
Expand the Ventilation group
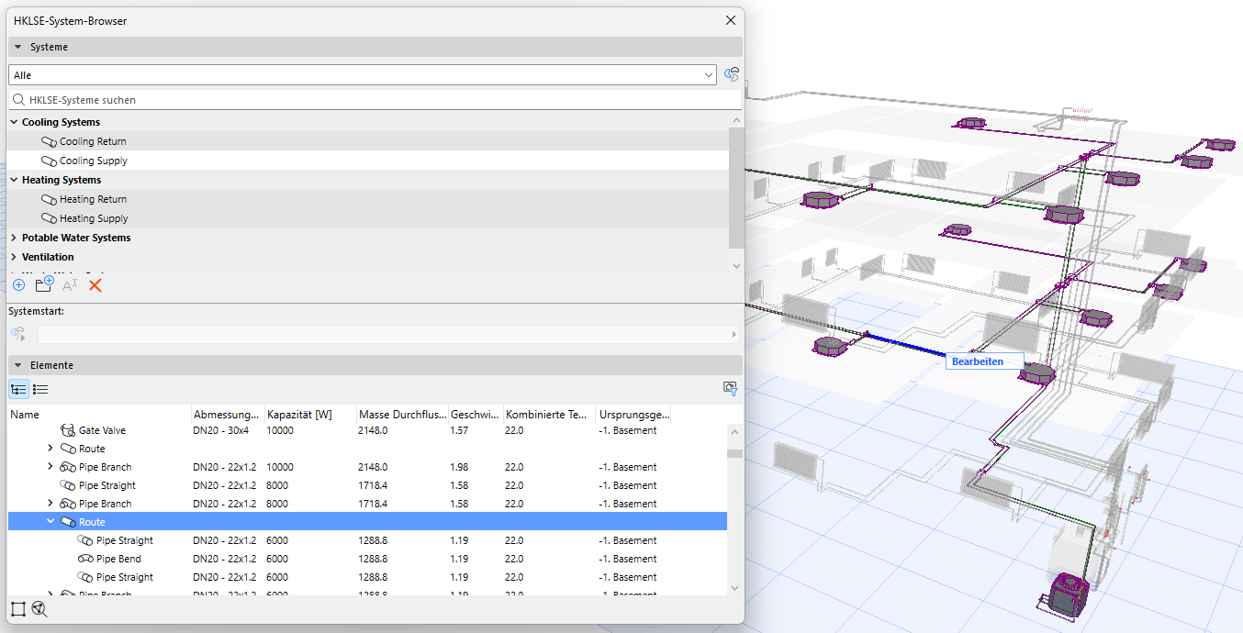14,257
